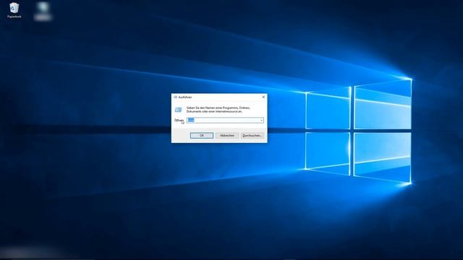Click the "Öffnen" label
The height and width of the screenshot is (260, 463).
179,121
